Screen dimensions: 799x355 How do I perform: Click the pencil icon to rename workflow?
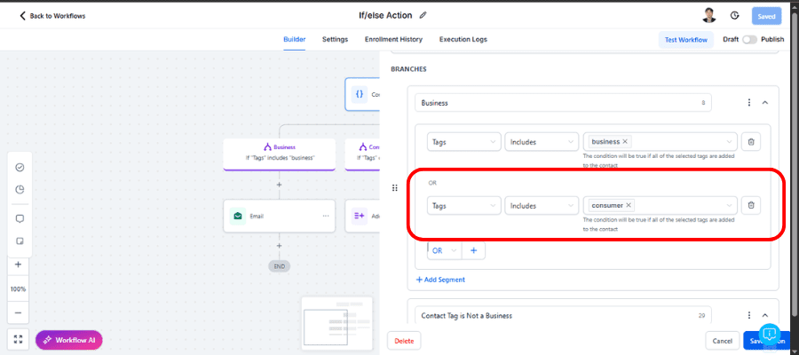(x=423, y=15)
